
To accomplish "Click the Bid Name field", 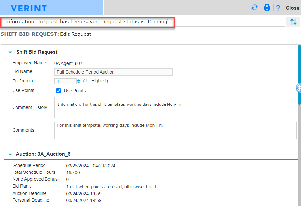I will (x=113, y=72).
